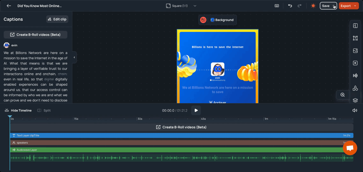Click the 1m mark on timeline ruler
This screenshot has height=172, width=363.
(x=266, y=119)
